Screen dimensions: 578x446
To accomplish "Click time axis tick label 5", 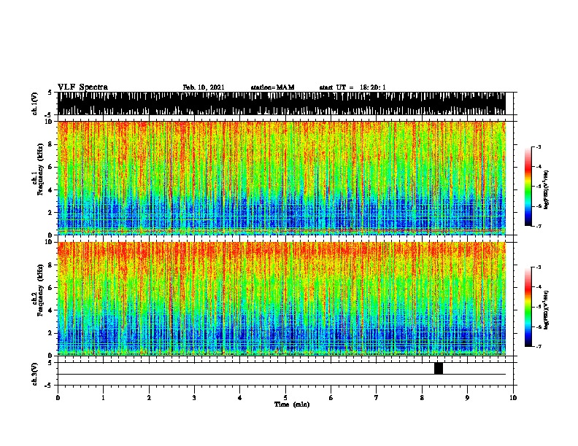I will (x=285, y=398).
